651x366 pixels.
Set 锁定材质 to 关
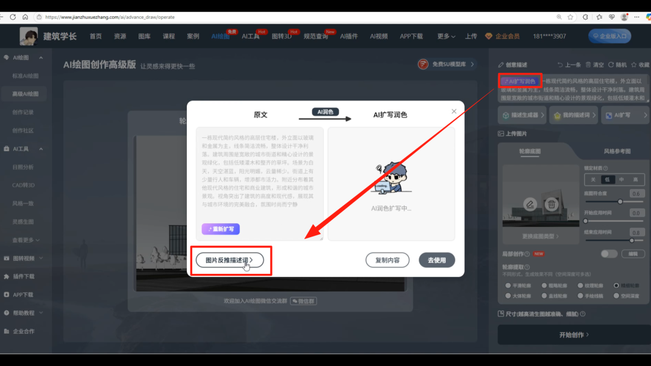pyautogui.click(x=593, y=179)
